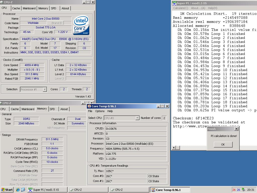Expand the Processor #1 selection dropdown
The height and width of the screenshot is (193, 257).
click(x=45, y=89)
